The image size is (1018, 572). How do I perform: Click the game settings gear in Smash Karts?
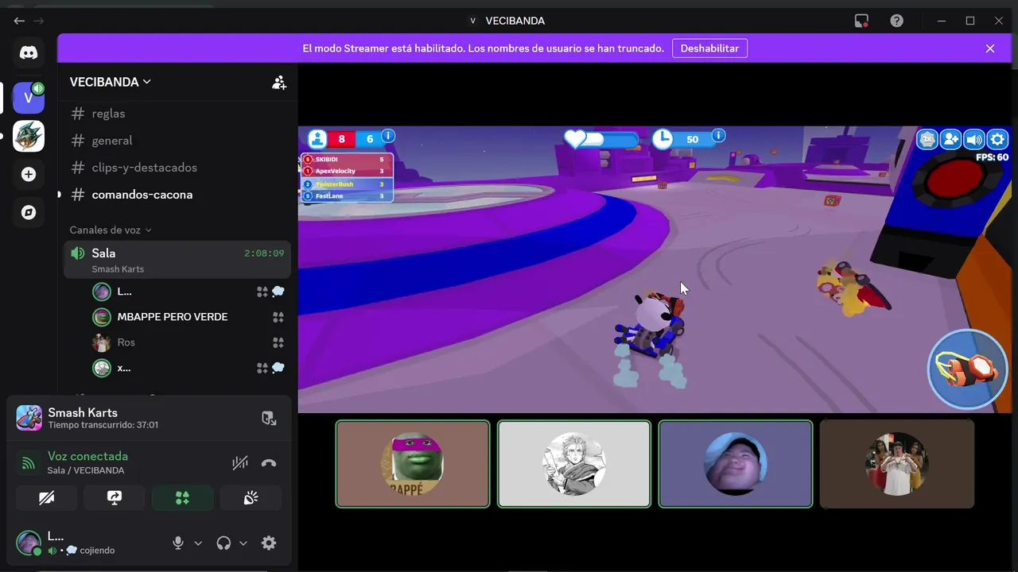coord(998,140)
